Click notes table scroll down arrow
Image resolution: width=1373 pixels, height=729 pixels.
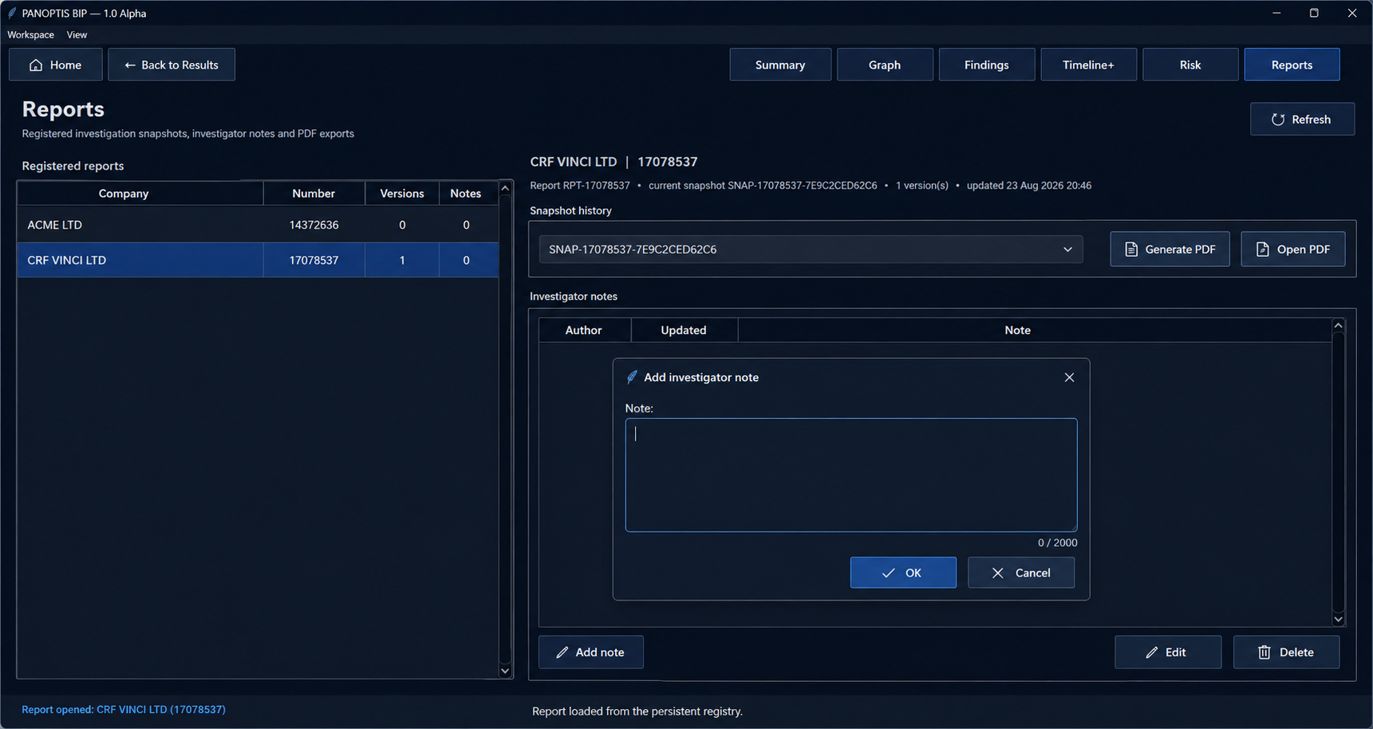coord(1339,620)
